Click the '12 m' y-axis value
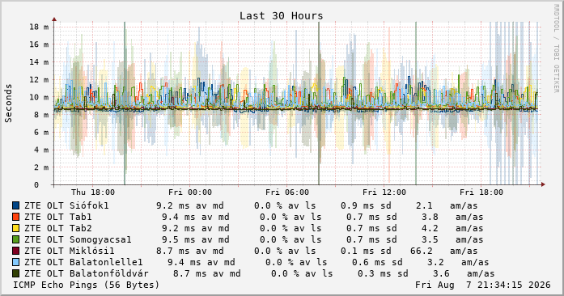The image size is (564, 296). point(39,80)
